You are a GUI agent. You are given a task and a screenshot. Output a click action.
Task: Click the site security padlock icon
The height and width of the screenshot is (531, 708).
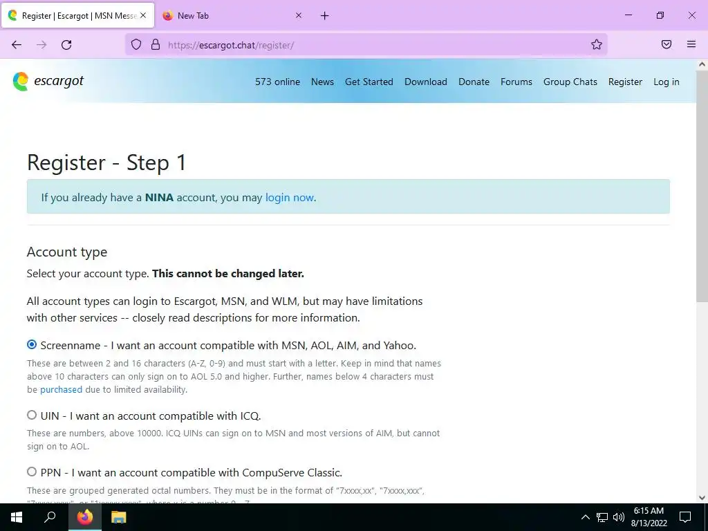[x=156, y=44]
